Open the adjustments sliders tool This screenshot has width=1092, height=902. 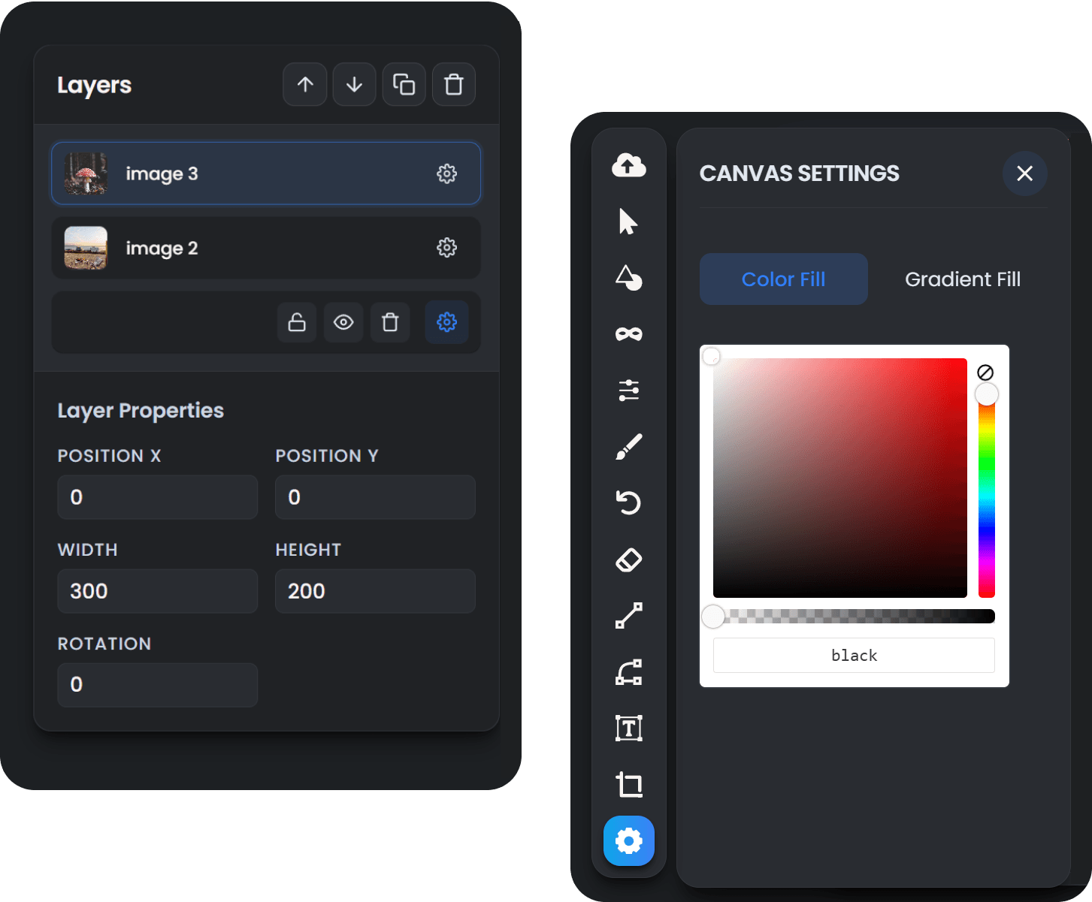pos(629,391)
